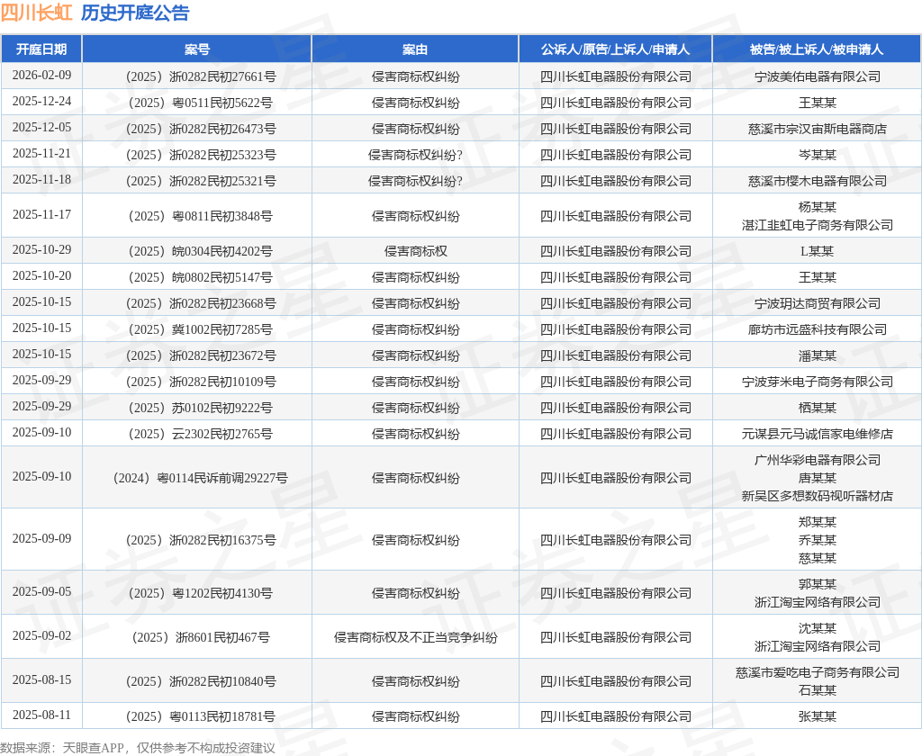Click defendant 郑某某
922x756 pixels.
818,522
